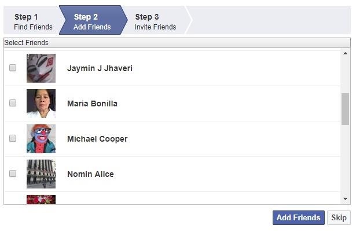Click the Select Friends header bar

click(x=177, y=43)
